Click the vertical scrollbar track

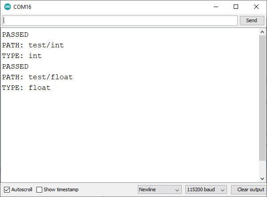click(263, 106)
